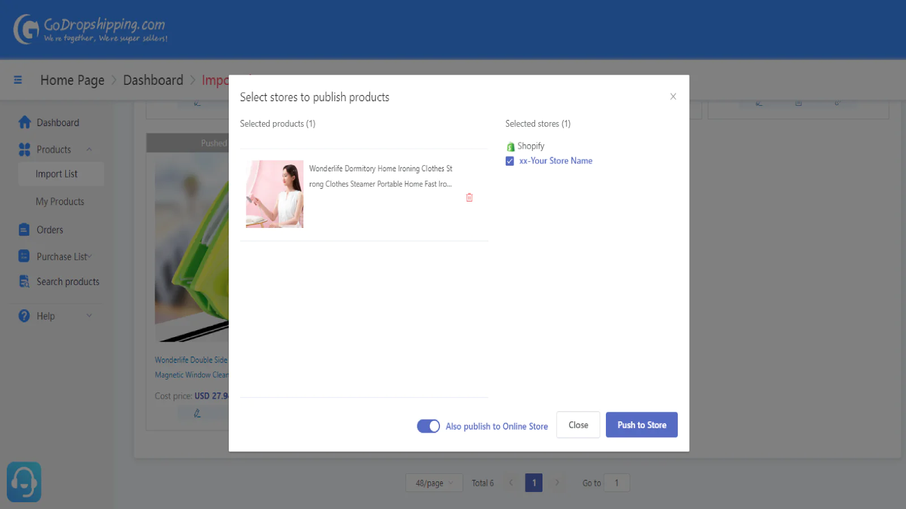906x509 pixels.
Task: Click the Go to page input field
Action: click(x=617, y=483)
